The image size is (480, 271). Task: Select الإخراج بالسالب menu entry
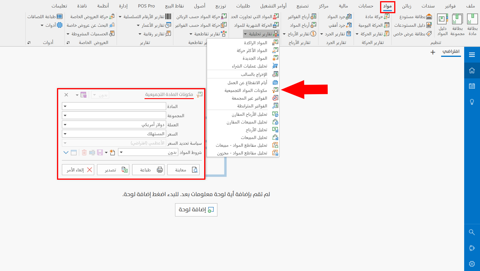243,74
